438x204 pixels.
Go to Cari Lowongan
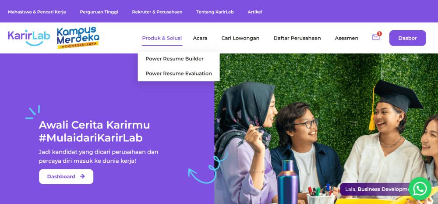[240, 38]
